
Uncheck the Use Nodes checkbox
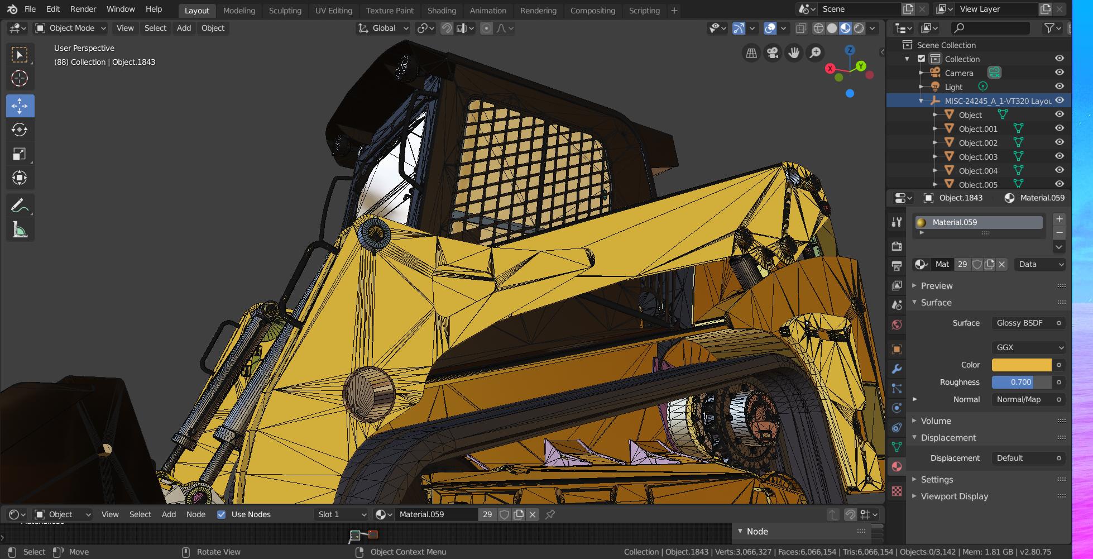(221, 514)
